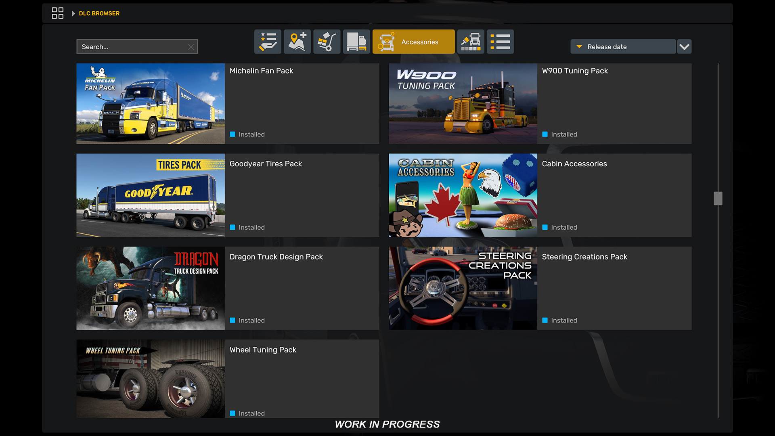
Task: Click Installed status on Steering Creations Pack
Action: point(560,321)
